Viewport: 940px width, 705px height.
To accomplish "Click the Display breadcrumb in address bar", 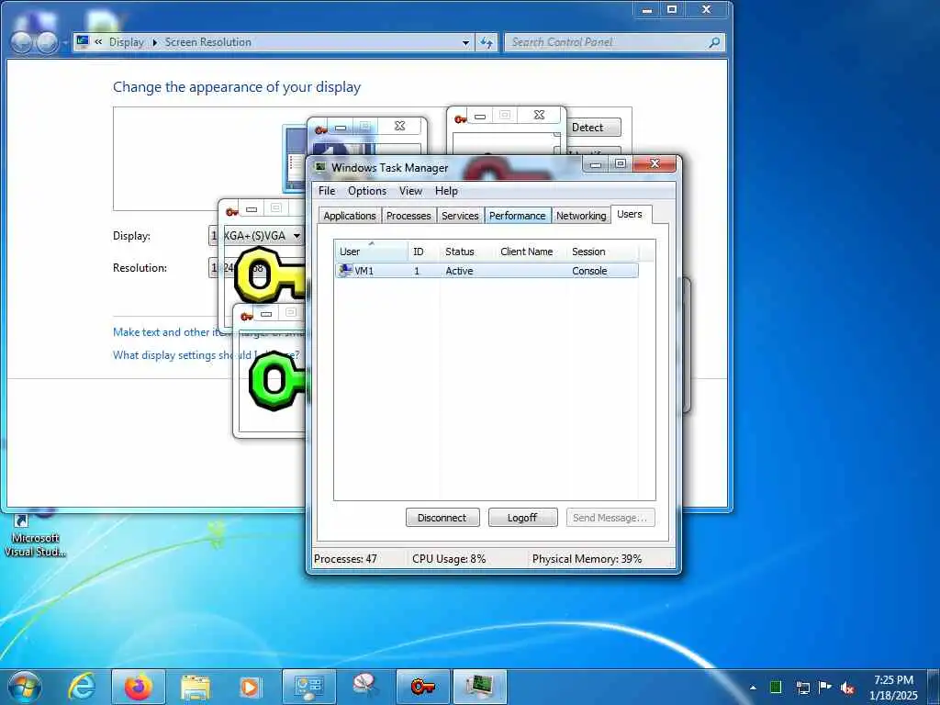I will [127, 42].
